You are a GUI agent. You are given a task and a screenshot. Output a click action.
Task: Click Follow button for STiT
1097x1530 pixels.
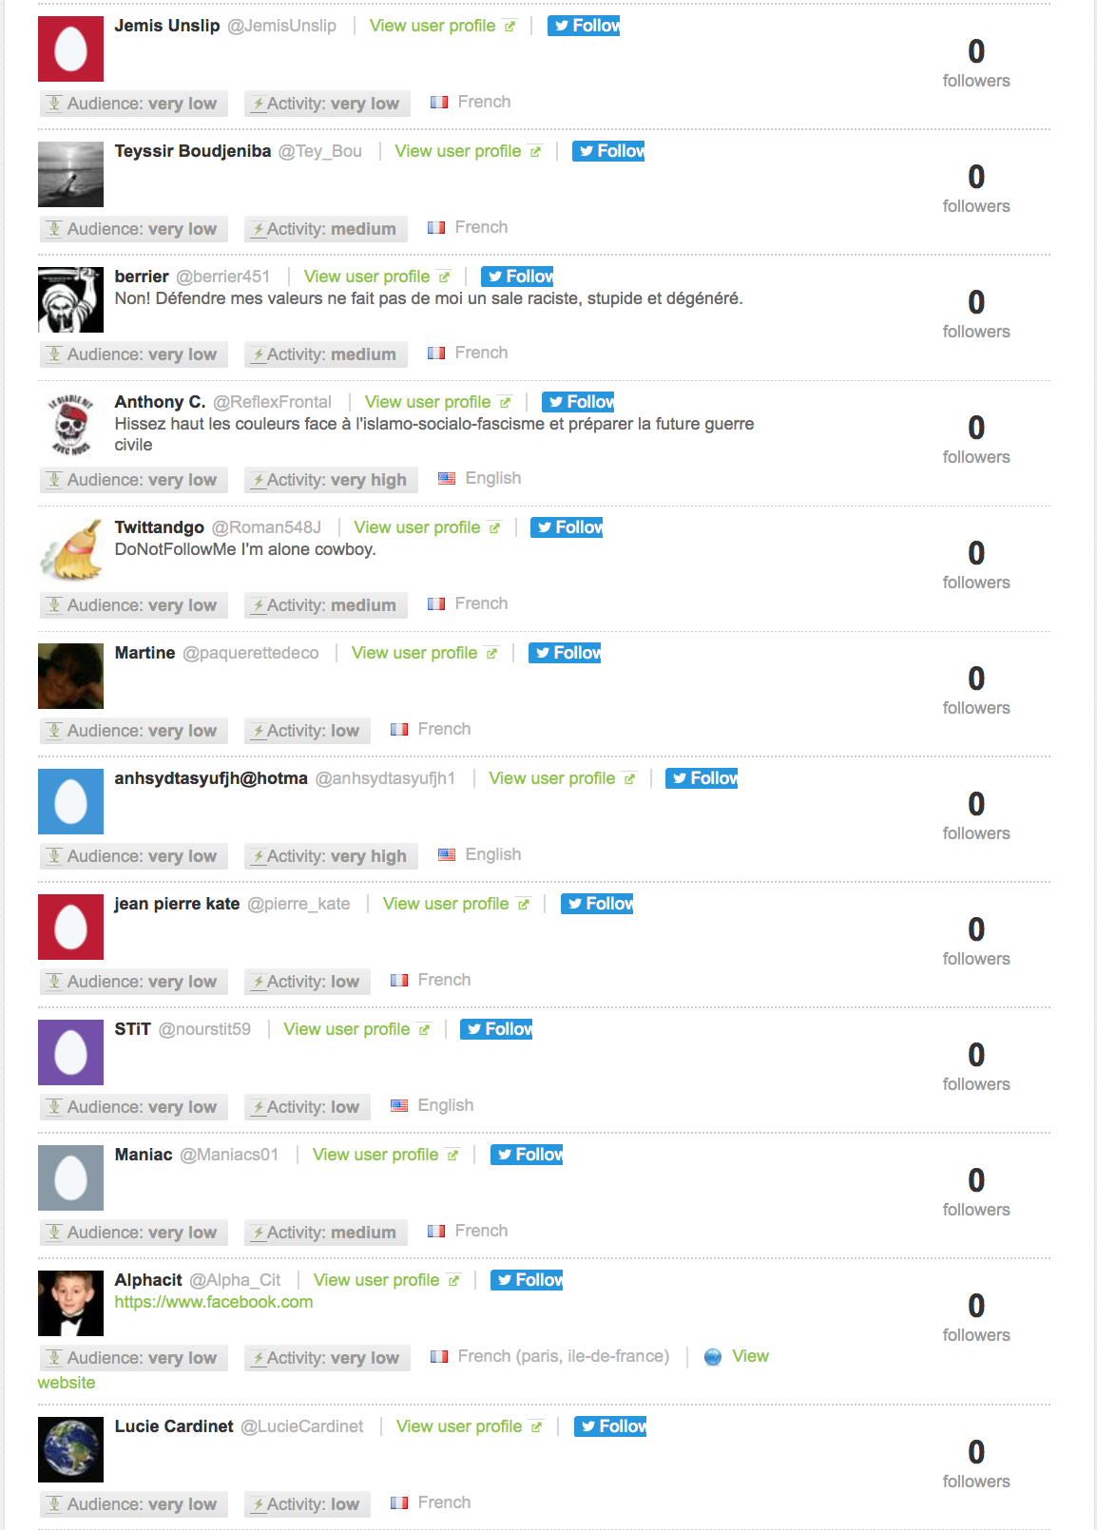(x=496, y=1029)
